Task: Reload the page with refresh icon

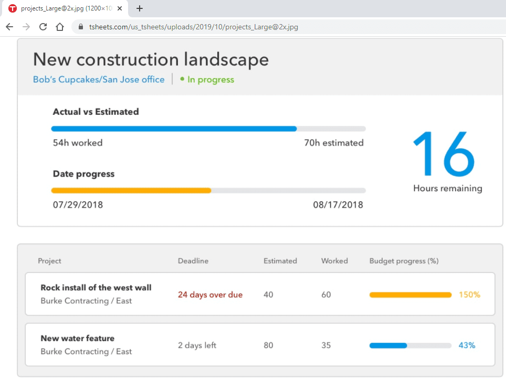Action: pos(43,27)
